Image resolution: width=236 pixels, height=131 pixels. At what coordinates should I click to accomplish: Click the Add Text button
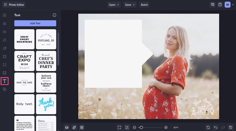(x=35, y=23)
